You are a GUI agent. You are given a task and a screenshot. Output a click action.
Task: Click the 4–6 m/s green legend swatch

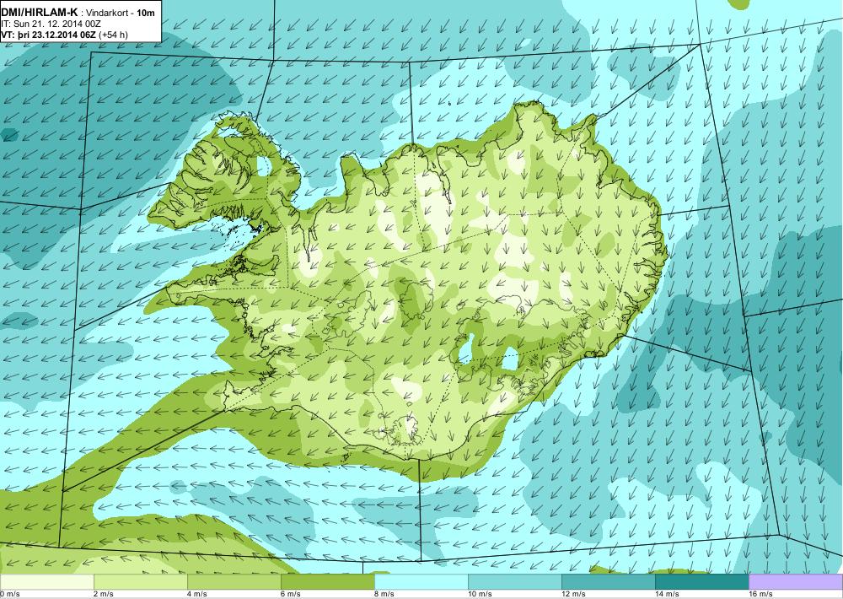234,582
